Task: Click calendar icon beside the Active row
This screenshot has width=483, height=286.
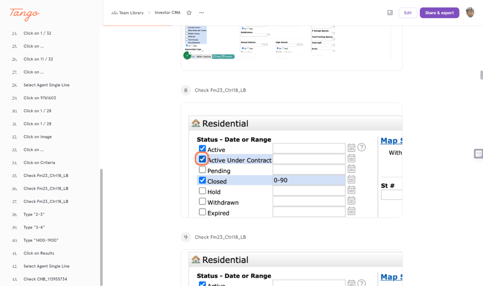Action: click(x=351, y=148)
